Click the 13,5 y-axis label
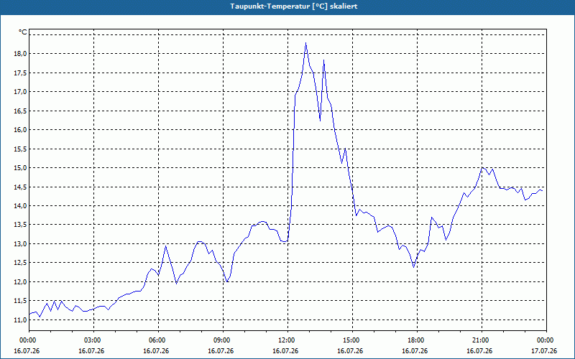575x359 pixels. pos(20,225)
